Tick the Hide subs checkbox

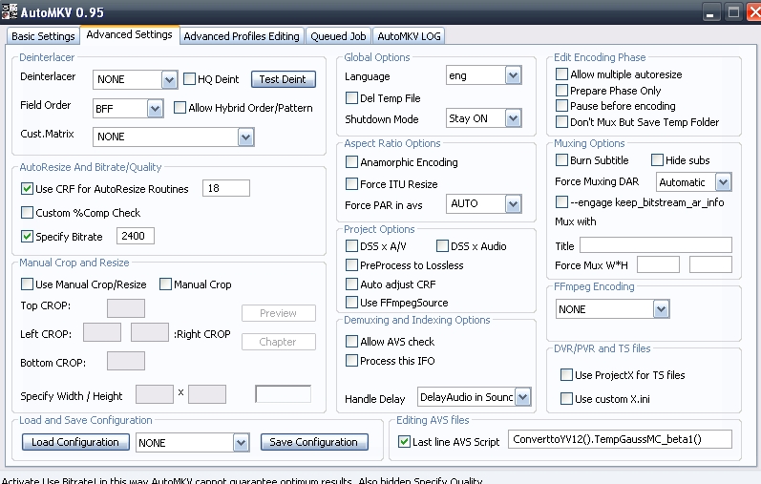[657, 159]
